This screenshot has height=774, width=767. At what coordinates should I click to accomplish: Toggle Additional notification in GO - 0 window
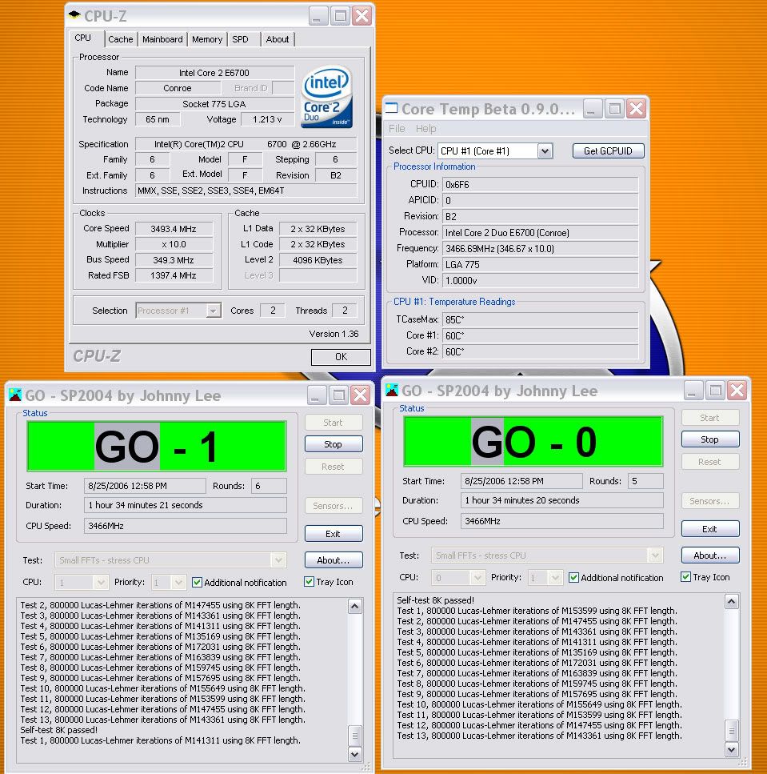coord(573,577)
